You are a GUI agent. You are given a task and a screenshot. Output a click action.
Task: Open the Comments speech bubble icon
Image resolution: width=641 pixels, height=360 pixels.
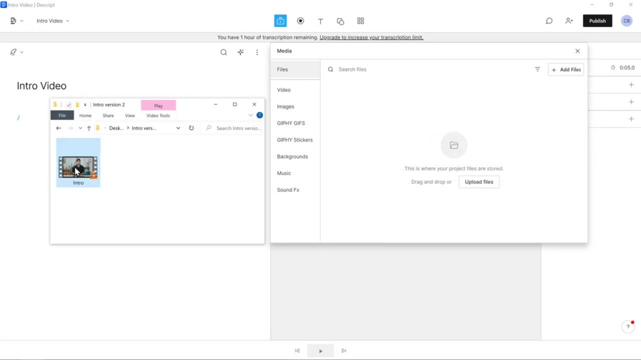[x=549, y=21]
